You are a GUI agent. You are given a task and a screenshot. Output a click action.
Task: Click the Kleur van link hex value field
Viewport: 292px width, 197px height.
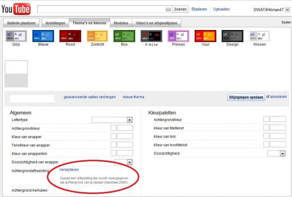coord(278,136)
